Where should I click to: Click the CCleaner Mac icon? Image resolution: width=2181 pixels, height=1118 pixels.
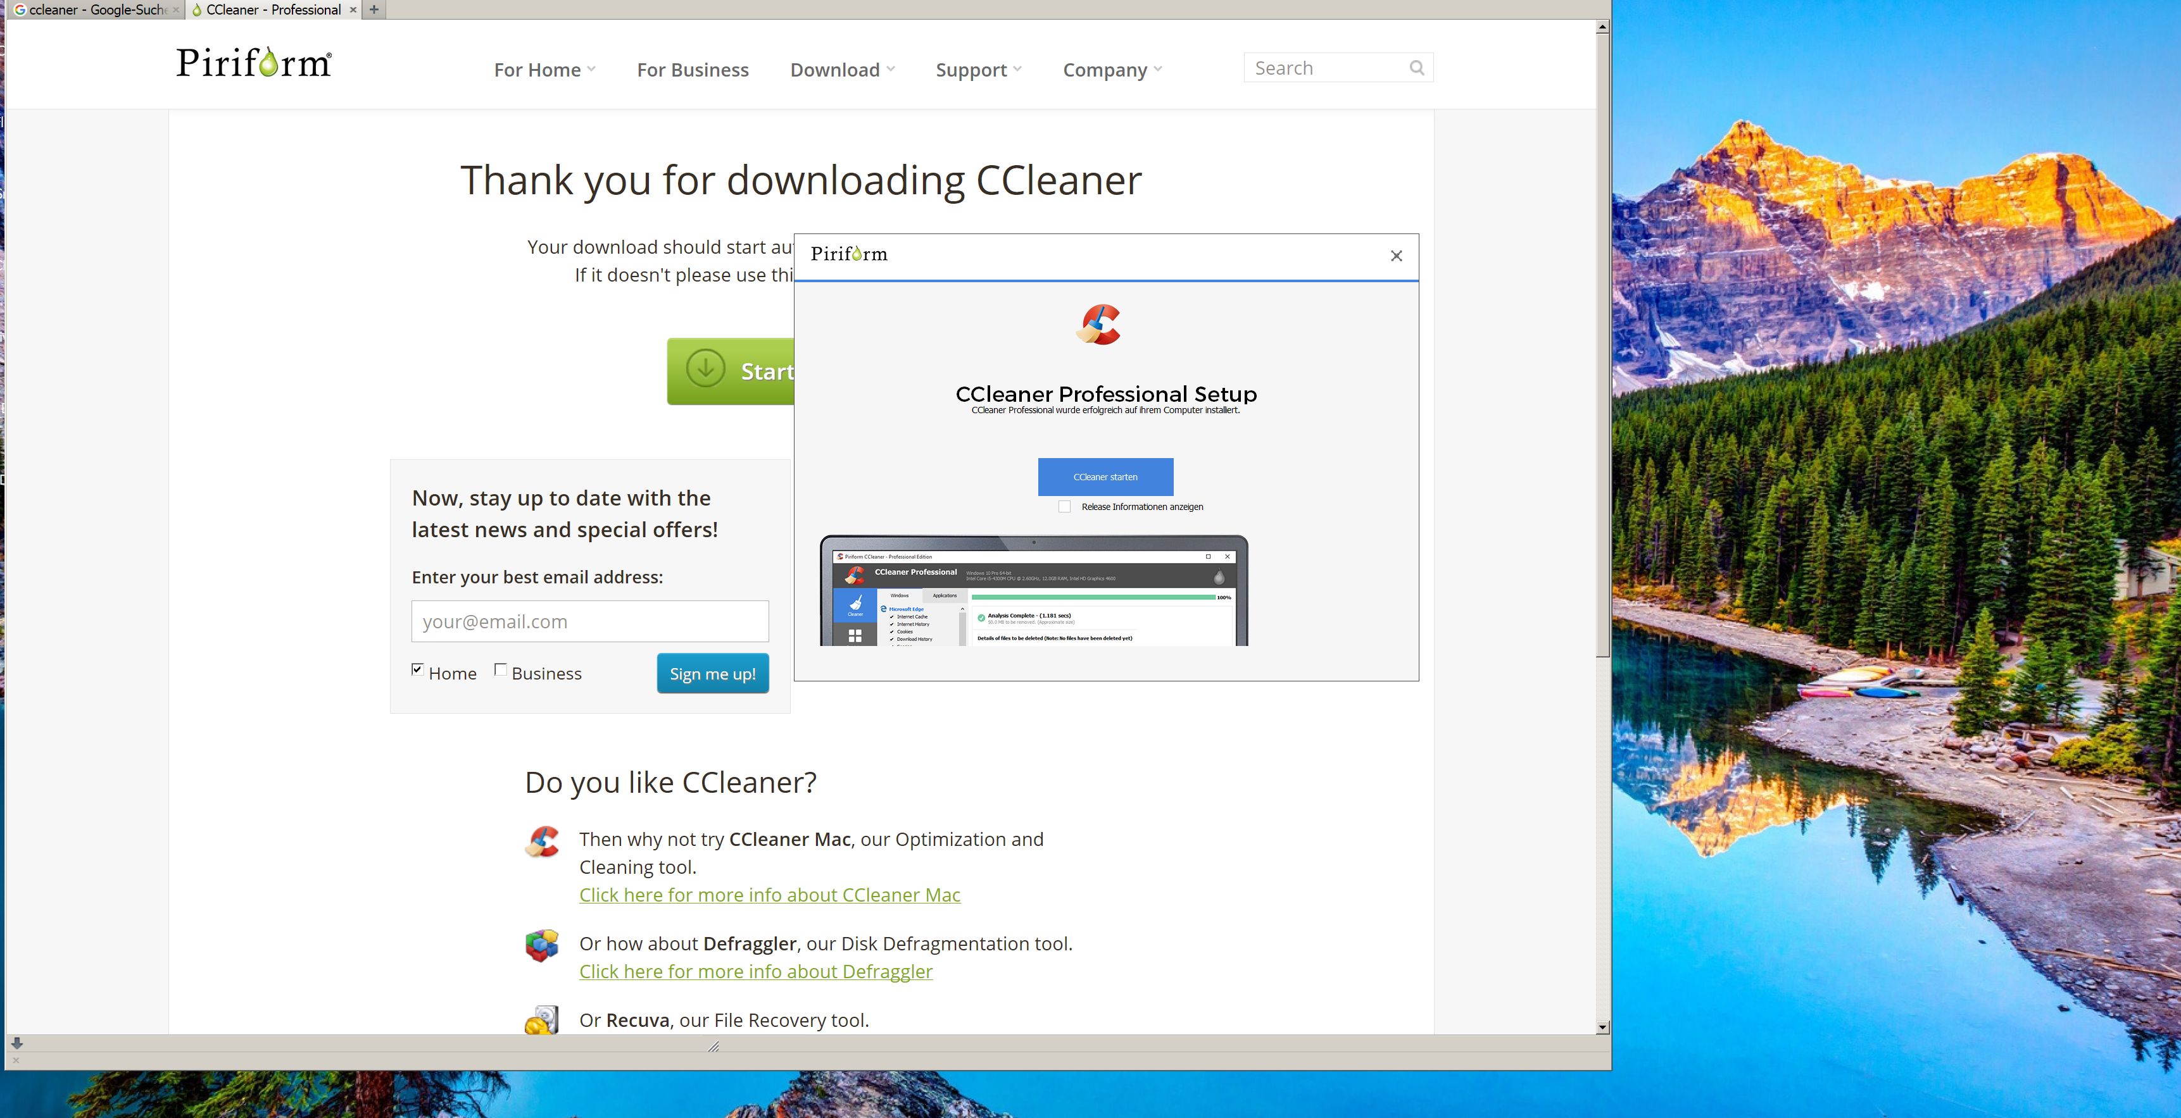point(542,842)
